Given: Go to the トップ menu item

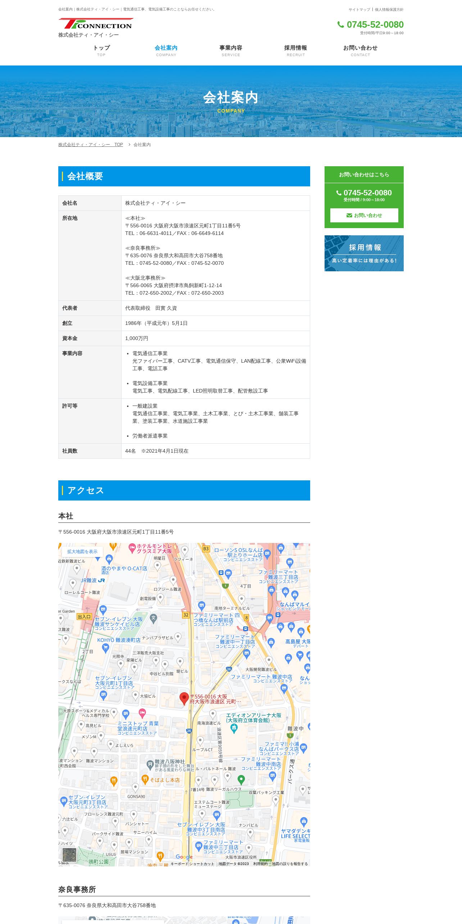Looking at the screenshot, I should point(101,50).
